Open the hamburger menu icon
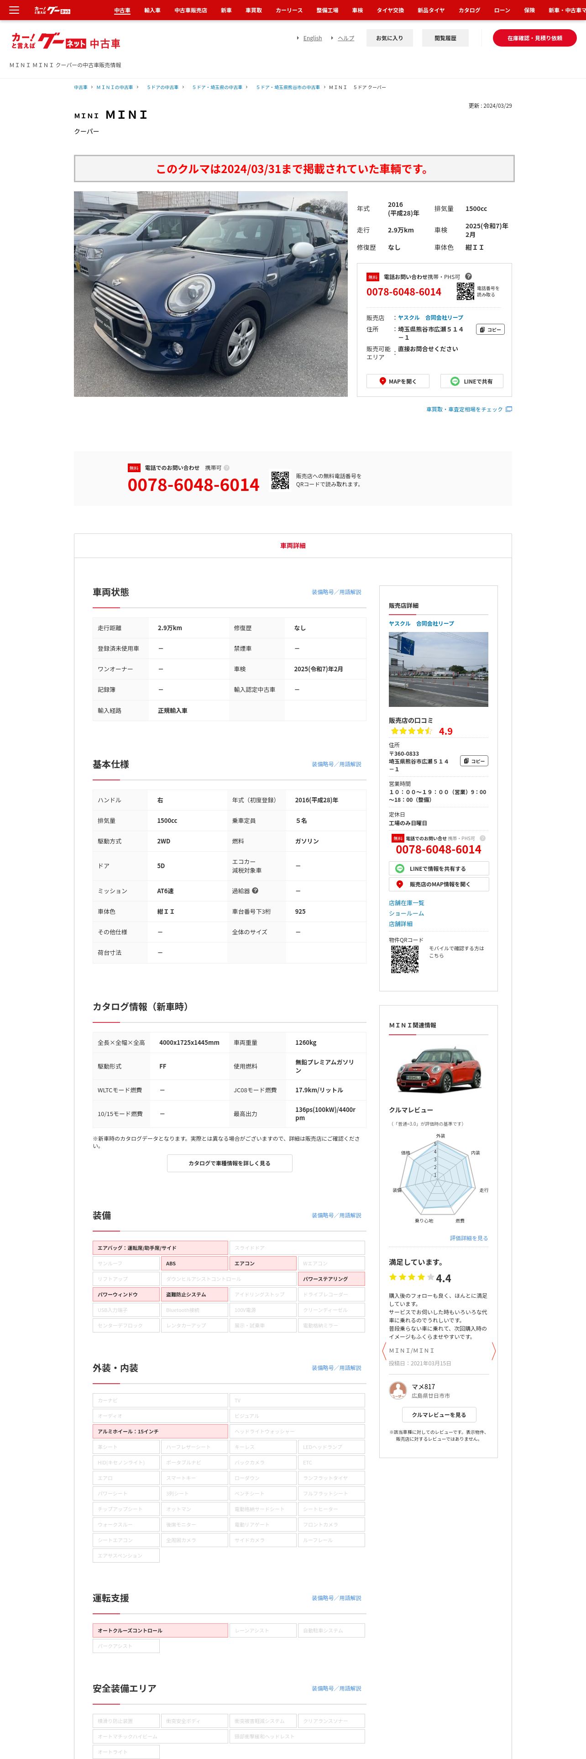Viewport: 586px width, 1759px height. (x=14, y=10)
